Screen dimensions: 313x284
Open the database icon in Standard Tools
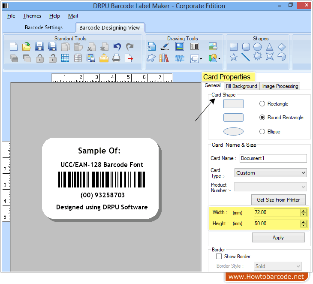pyautogui.click(x=78, y=58)
